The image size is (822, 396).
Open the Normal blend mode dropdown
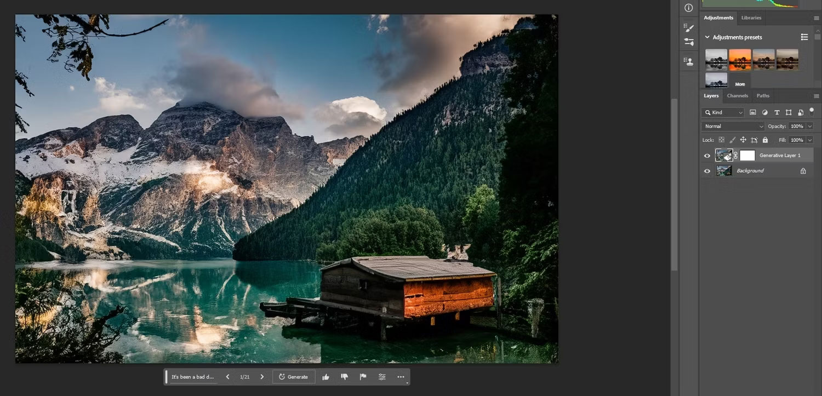point(733,126)
